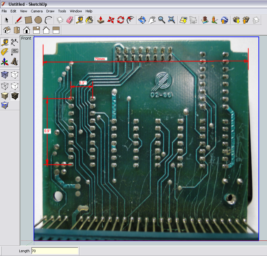Viewport: 267px width, 256px height.
Task: Select the Zoom magnifier tool
Action: tap(162, 20)
